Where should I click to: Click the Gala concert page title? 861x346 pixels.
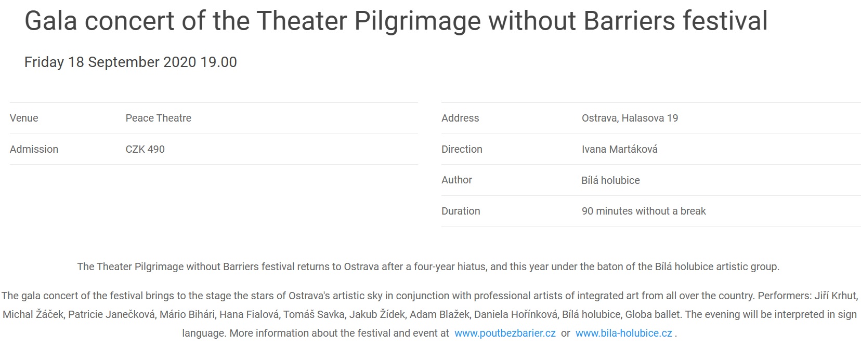pos(396,21)
